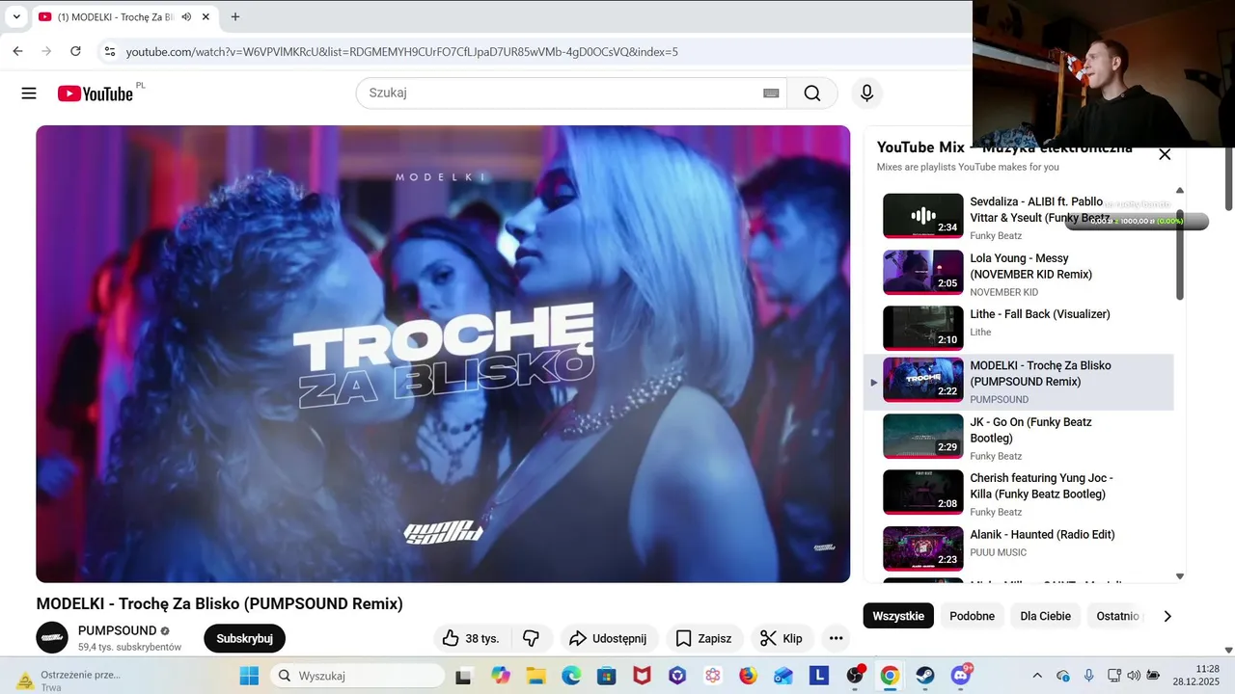Open site information icon in address bar
The height and width of the screenshot is (694, 1235).
click(x=110, y=51)
